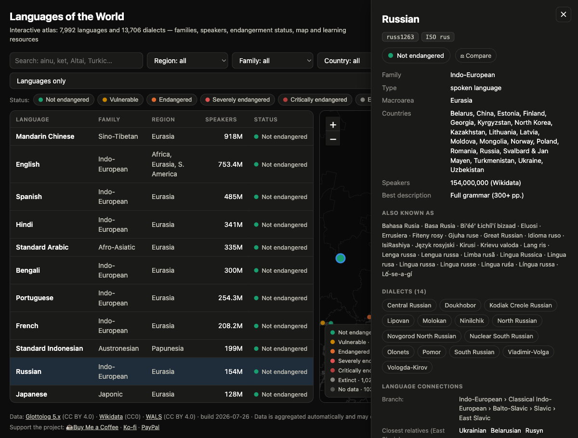
Task: Open the Pomor dialect chip
Action: [x=432, y=352]
